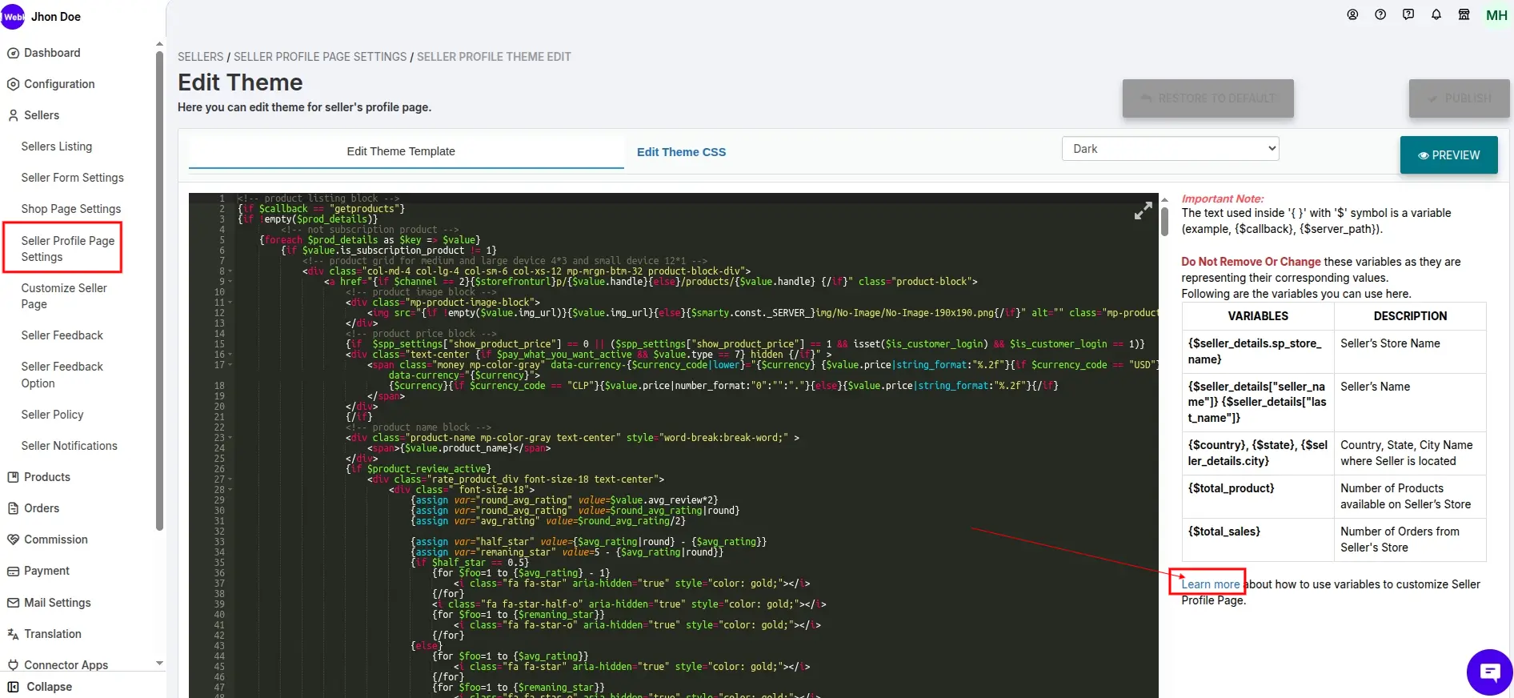Go to Sellers breadcrumb link
The width and height of the screenshot is (1514, 698).
click(x=200, y=57)
